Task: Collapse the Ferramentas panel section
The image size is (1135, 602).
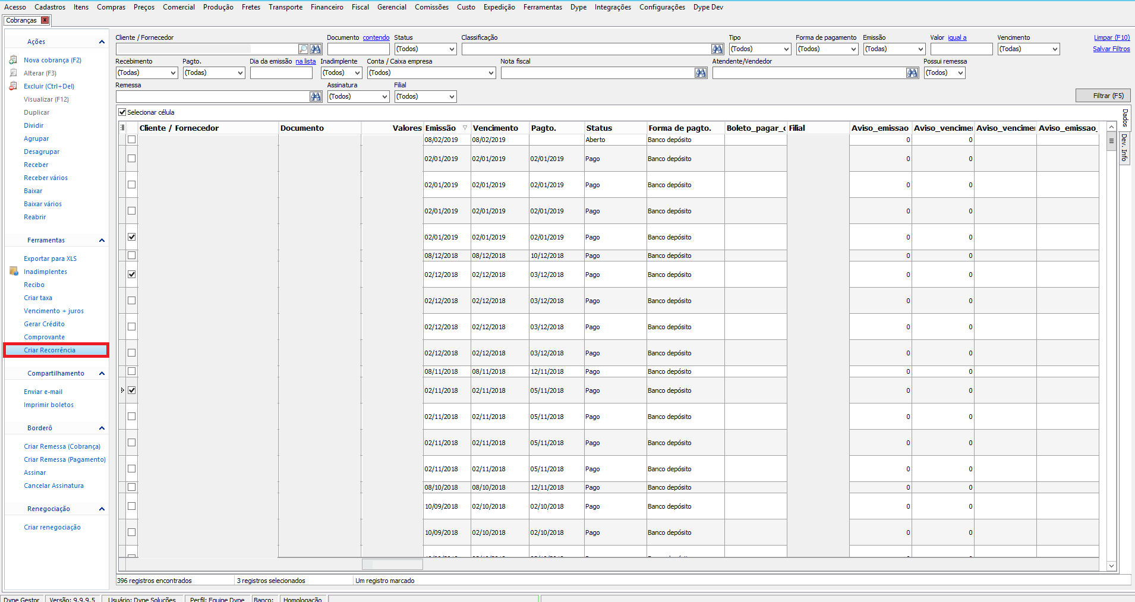Action: pyautogui.click(x=102, y=240)
